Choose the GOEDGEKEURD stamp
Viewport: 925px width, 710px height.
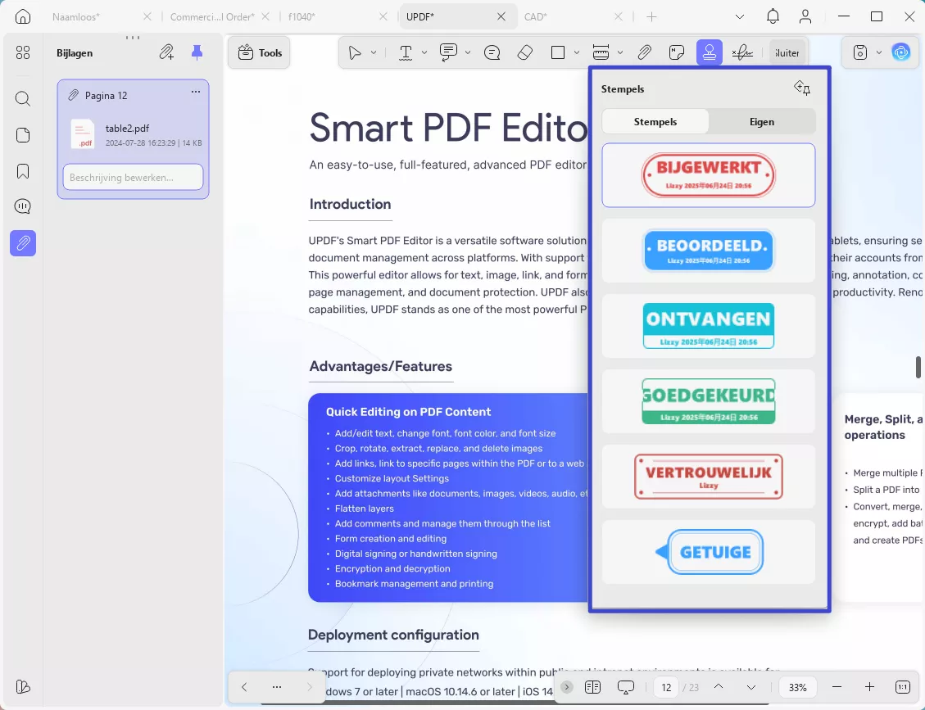pos(709,401)
